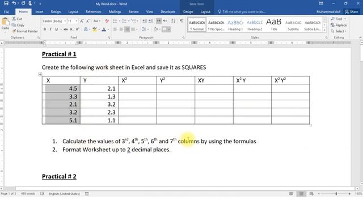Activate the Format Painter
363x204 pixels.
tap(25, 31)
